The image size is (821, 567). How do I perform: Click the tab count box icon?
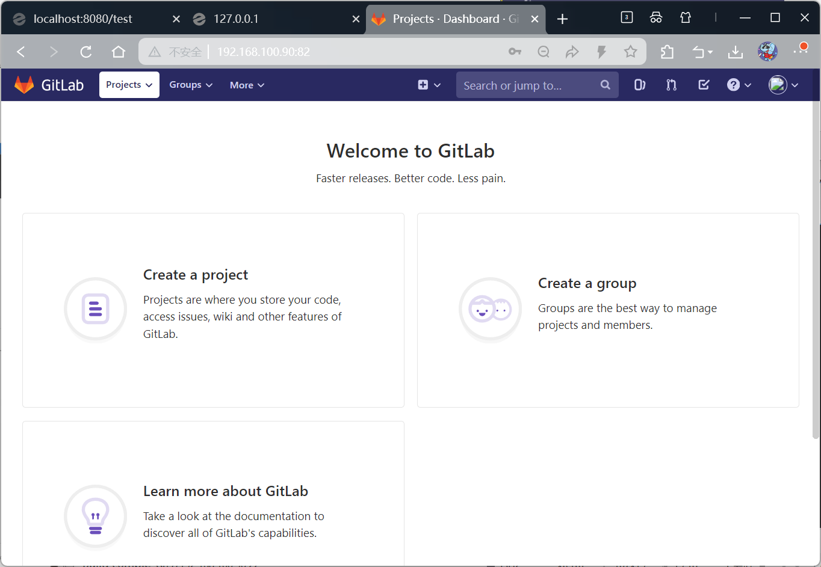pos(627,17)
